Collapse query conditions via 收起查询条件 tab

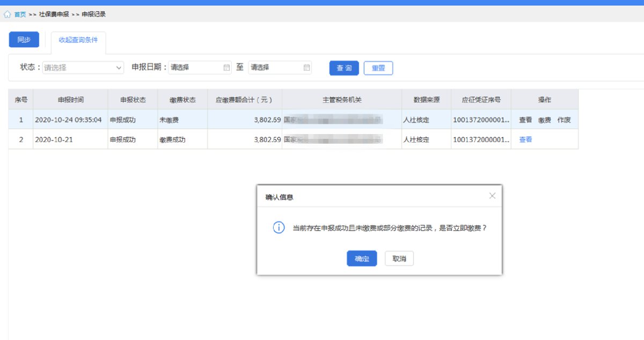pyautogui.click(x=78, y=40)
